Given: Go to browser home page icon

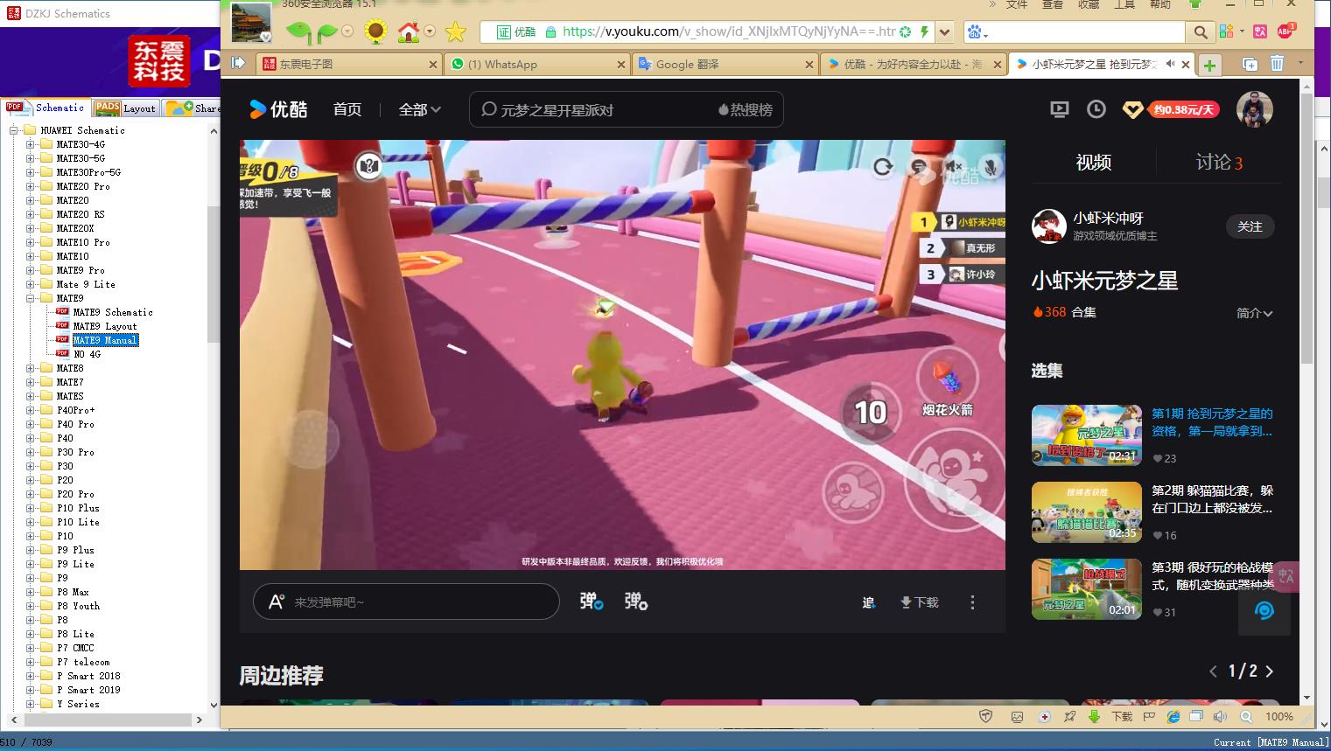Looking at the screenshot, I should coord(408,32).
